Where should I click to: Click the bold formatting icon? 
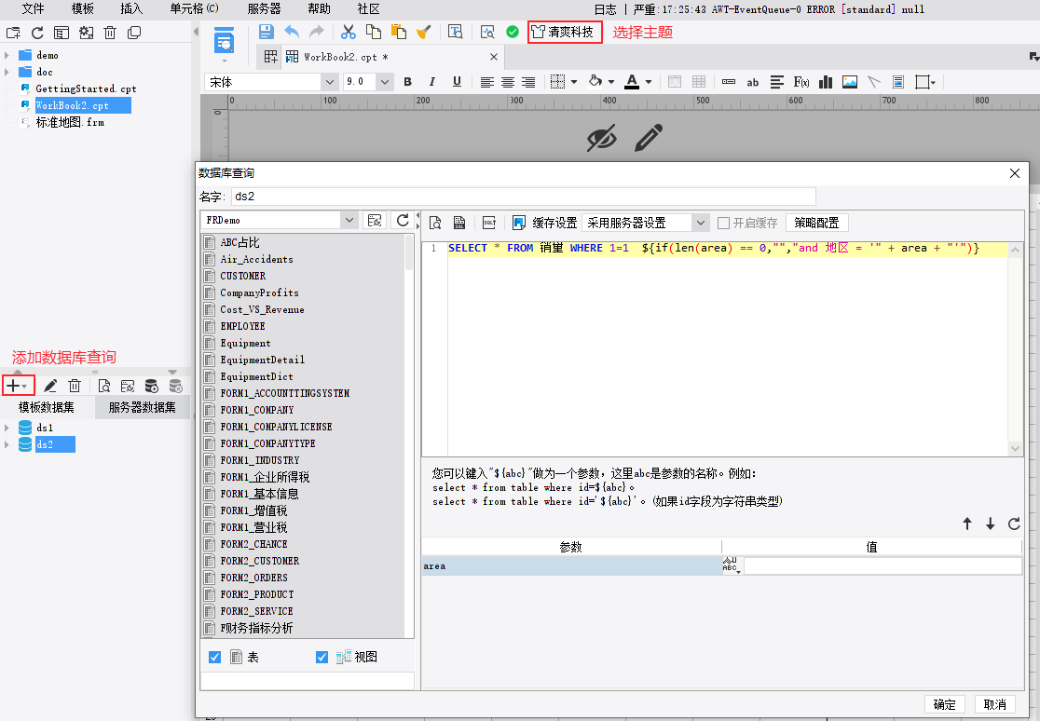(x=407, y=82)
